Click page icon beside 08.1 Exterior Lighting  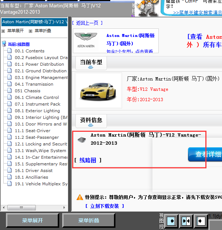tap(10, 110)
